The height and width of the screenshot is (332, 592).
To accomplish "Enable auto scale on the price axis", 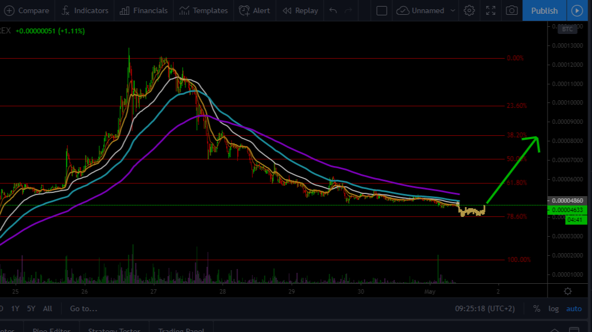I will click(x=573, y=308).
